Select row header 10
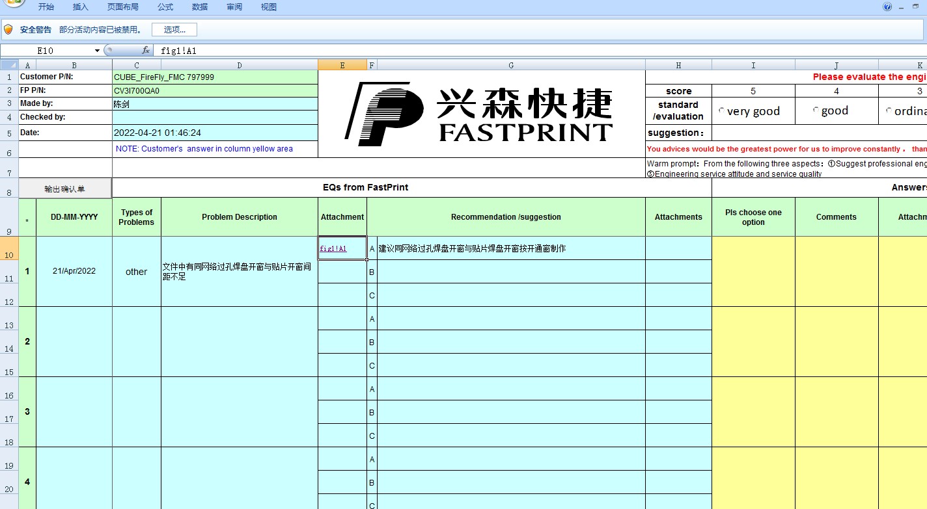This screenshot has height=509, width=927. coord(9,248)
